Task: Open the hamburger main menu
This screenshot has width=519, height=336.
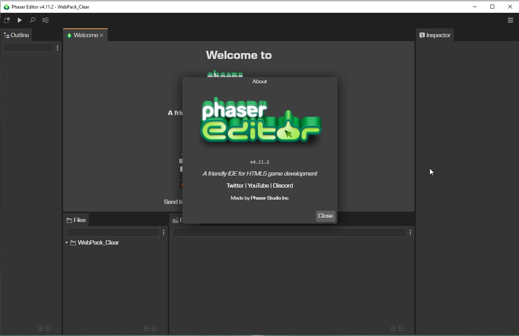Action: pos(510,20)
